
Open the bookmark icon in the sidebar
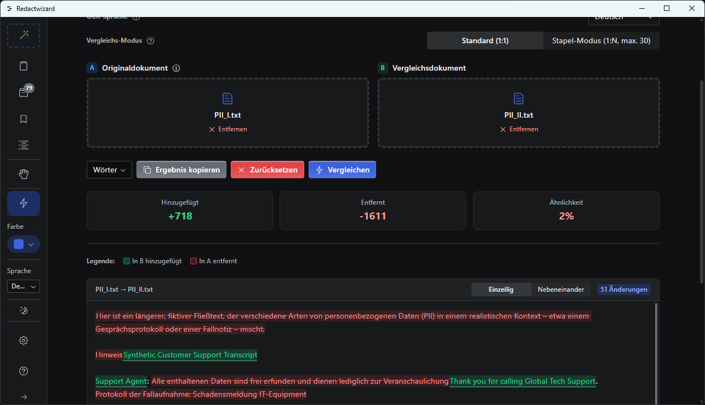[x=24, y=119]
